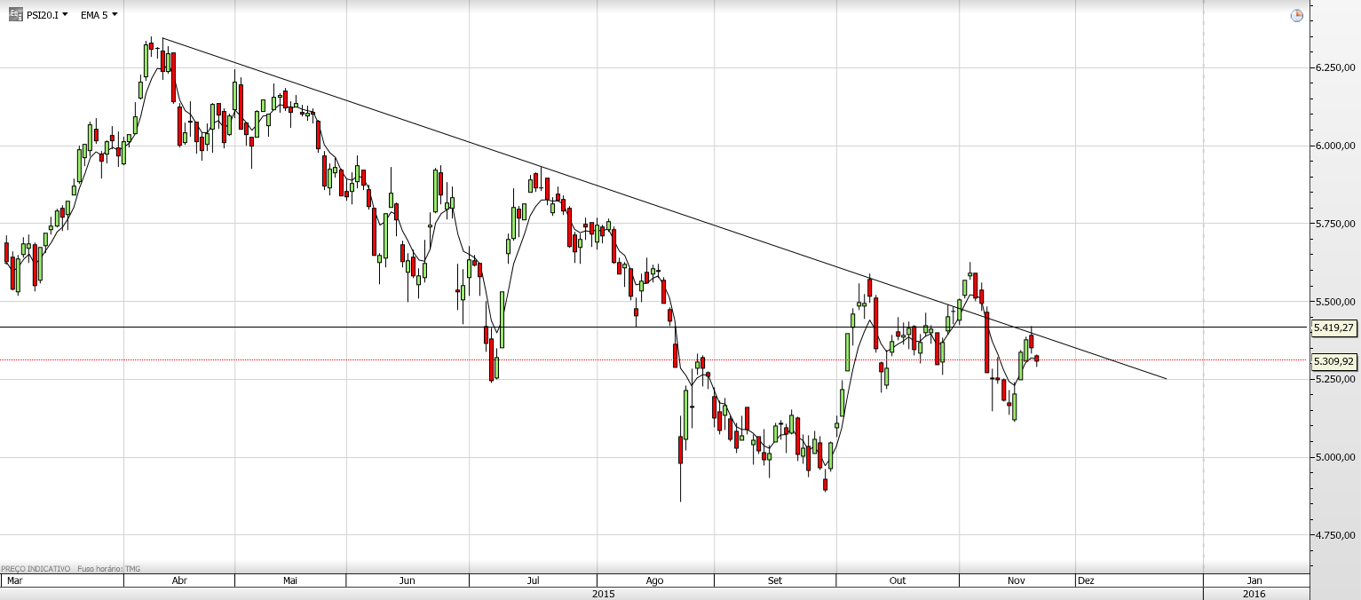Click the Jul month label on time axis

(x=534, y=581)
